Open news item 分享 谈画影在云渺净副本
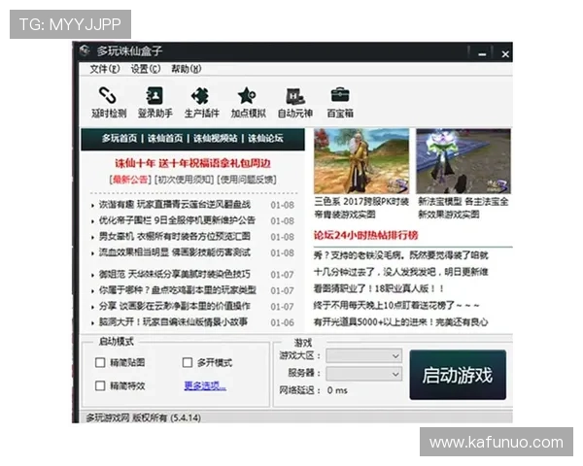Screen dimensions: 583x466 174,306
